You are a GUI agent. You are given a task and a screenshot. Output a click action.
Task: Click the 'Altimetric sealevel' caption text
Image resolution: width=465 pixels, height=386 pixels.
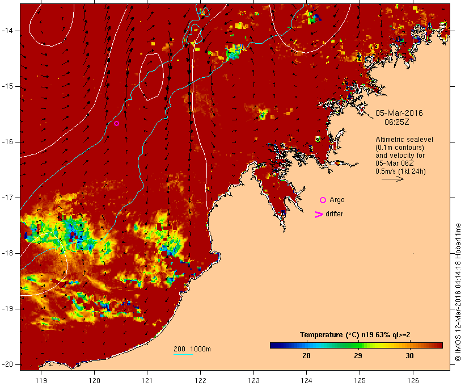404,140
